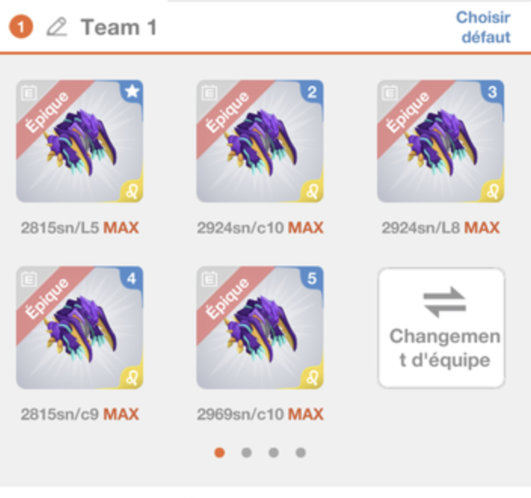Select the monster thumbnail labeled 2969sn/c10 MAX
Screen dimensions: 531x498
(x=260, y=327)
